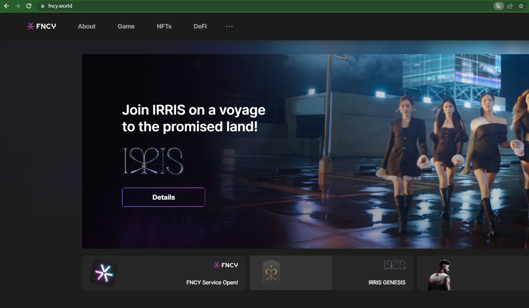Image resolution: width=529 pixels, height=308 pixels.
Task: Click the IRRIS logo on the genesis card
Action: click(395, 265)
